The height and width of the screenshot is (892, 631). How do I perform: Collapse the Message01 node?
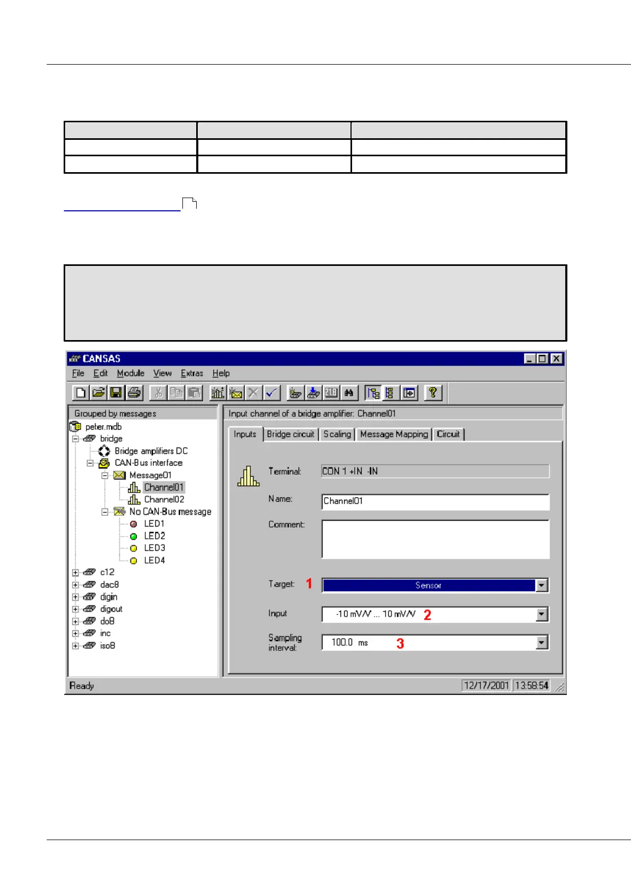(x=105, y=475)
